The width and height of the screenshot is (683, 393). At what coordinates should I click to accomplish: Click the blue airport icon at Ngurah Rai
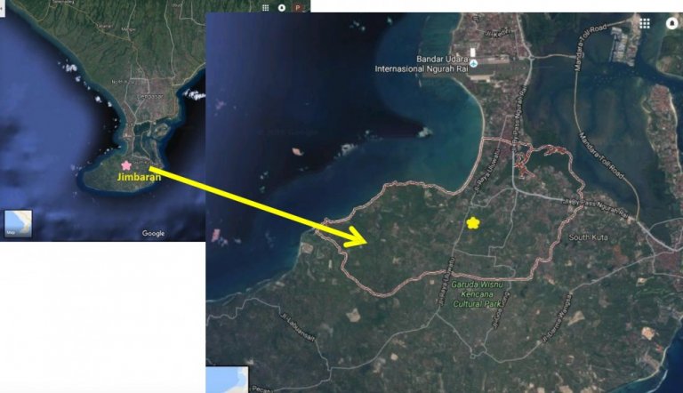(x=474, y=63)
